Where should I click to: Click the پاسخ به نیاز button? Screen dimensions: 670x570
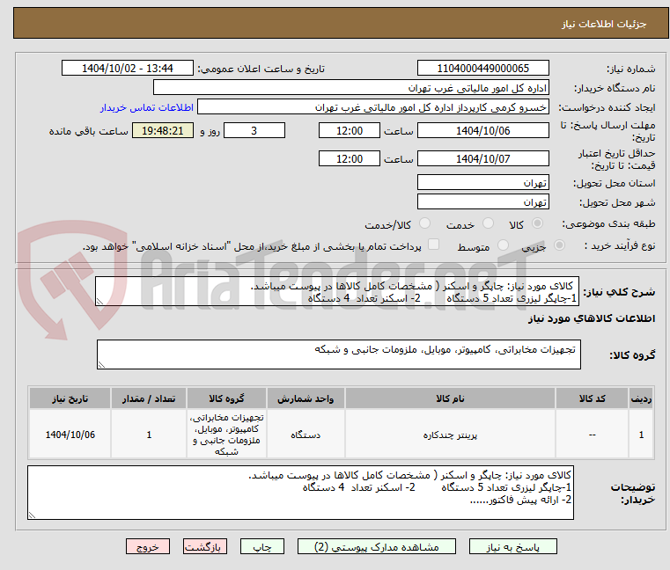(512, 546)
